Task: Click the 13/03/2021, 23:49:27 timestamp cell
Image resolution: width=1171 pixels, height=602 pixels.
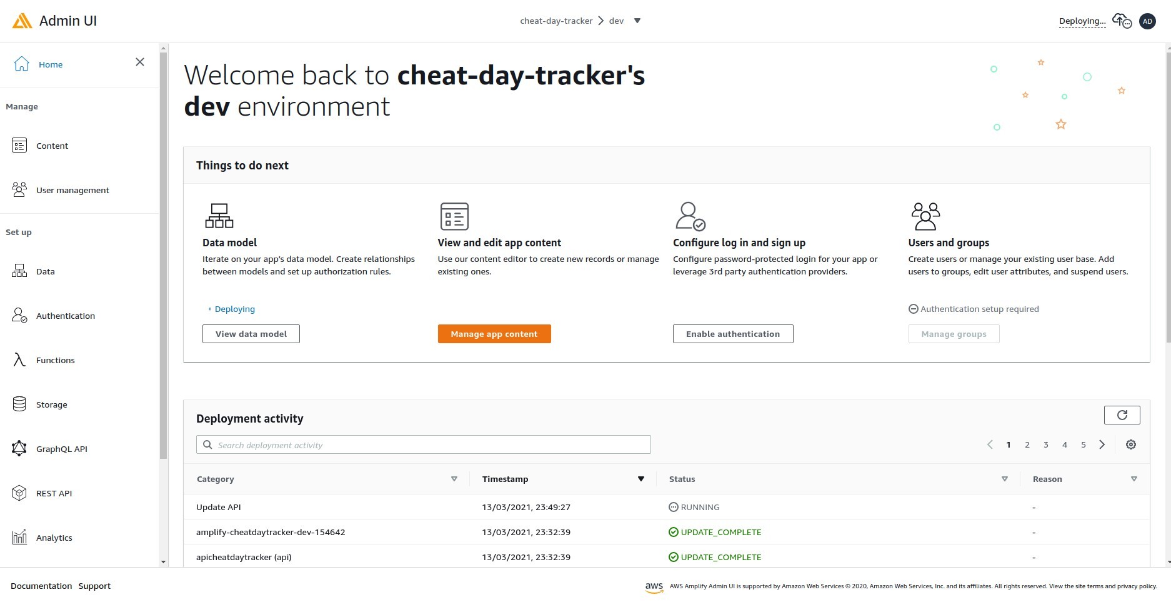Action: [526, 507]
